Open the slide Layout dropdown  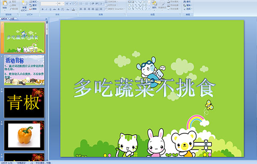34,1
